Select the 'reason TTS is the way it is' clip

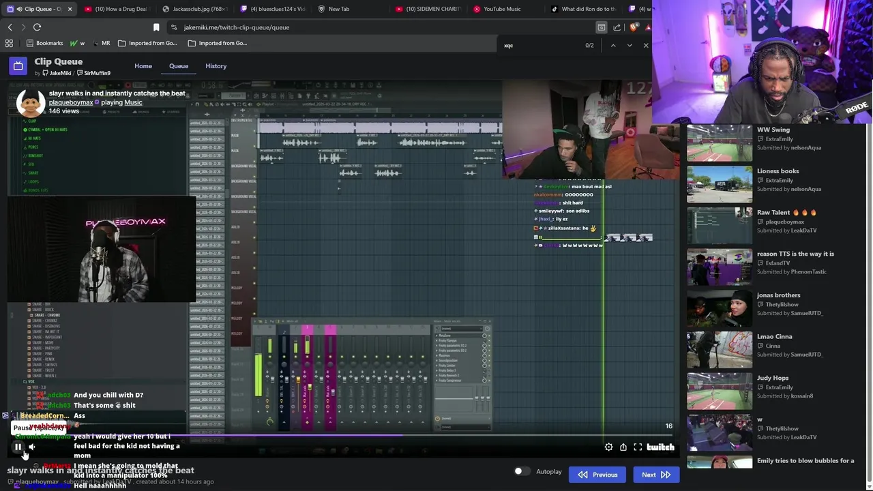795,254
